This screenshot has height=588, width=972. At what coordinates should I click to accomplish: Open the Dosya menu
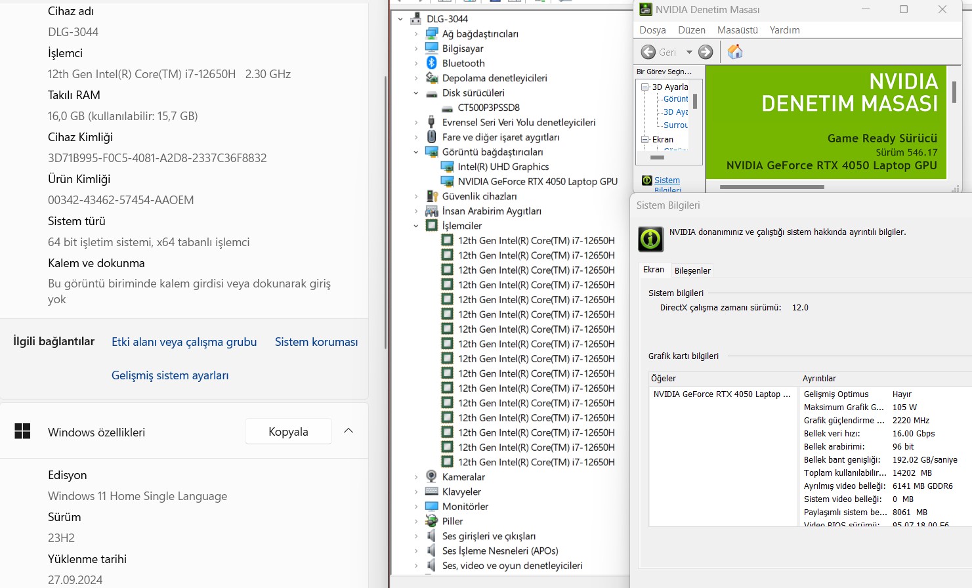click(652, 30)
